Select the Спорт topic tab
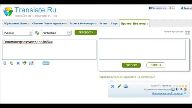Screen dimensions: 192x108 coord(114,23)
